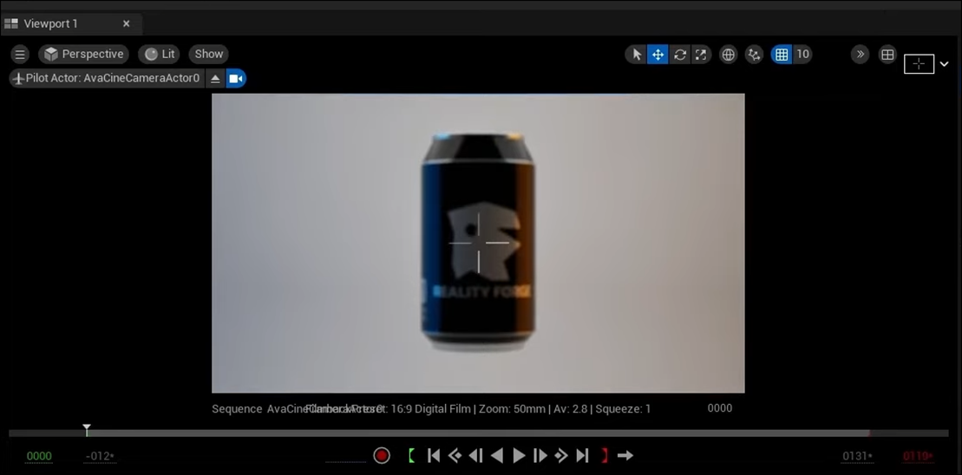Open the Lit view mode menu
962x475 pixels.
click(x=160, y=54)
